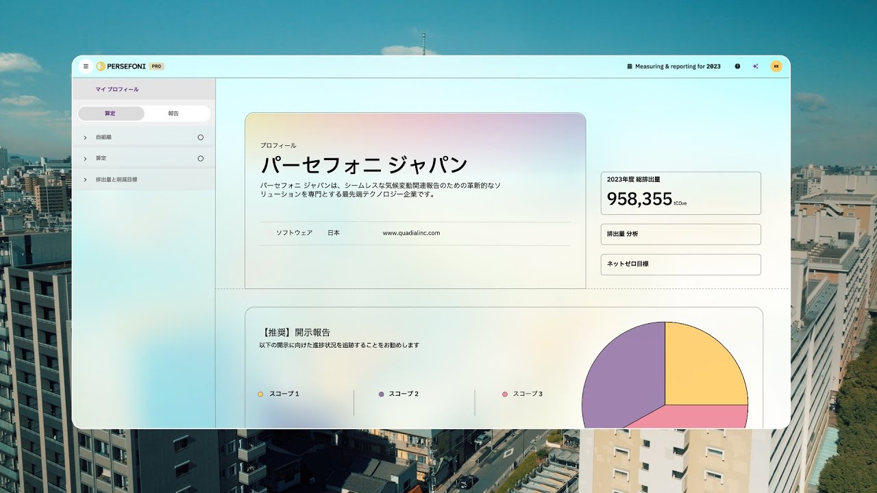This screenshot has height=493, width=877.
Task: Expand the 算定 sidebar row chevron
Action: point(85,159)
